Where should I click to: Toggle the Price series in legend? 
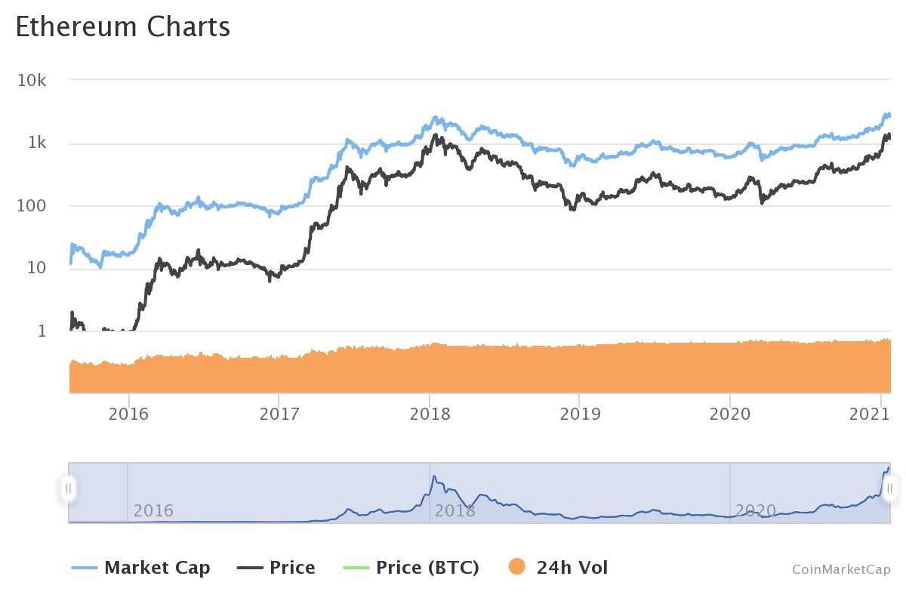[x=292, y=567]
